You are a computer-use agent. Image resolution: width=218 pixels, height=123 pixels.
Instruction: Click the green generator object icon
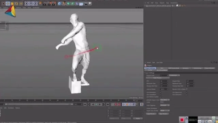point(68,3)
